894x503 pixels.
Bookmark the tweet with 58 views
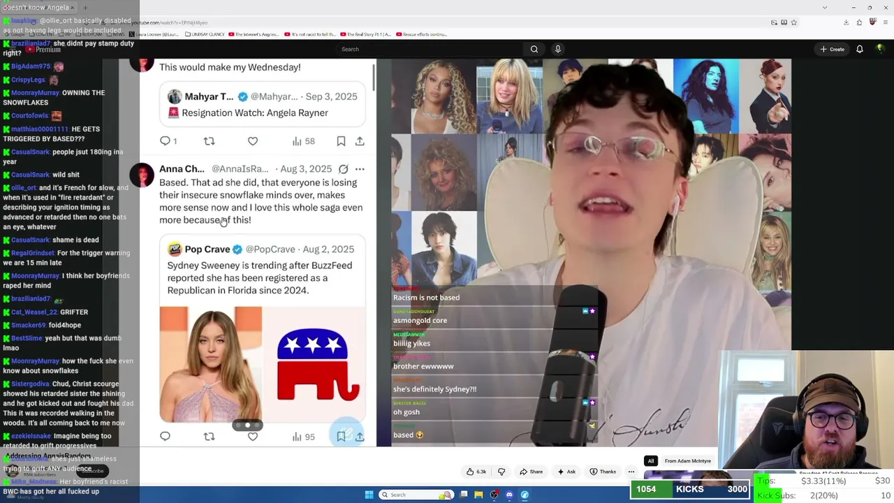[x=341, y=141]
